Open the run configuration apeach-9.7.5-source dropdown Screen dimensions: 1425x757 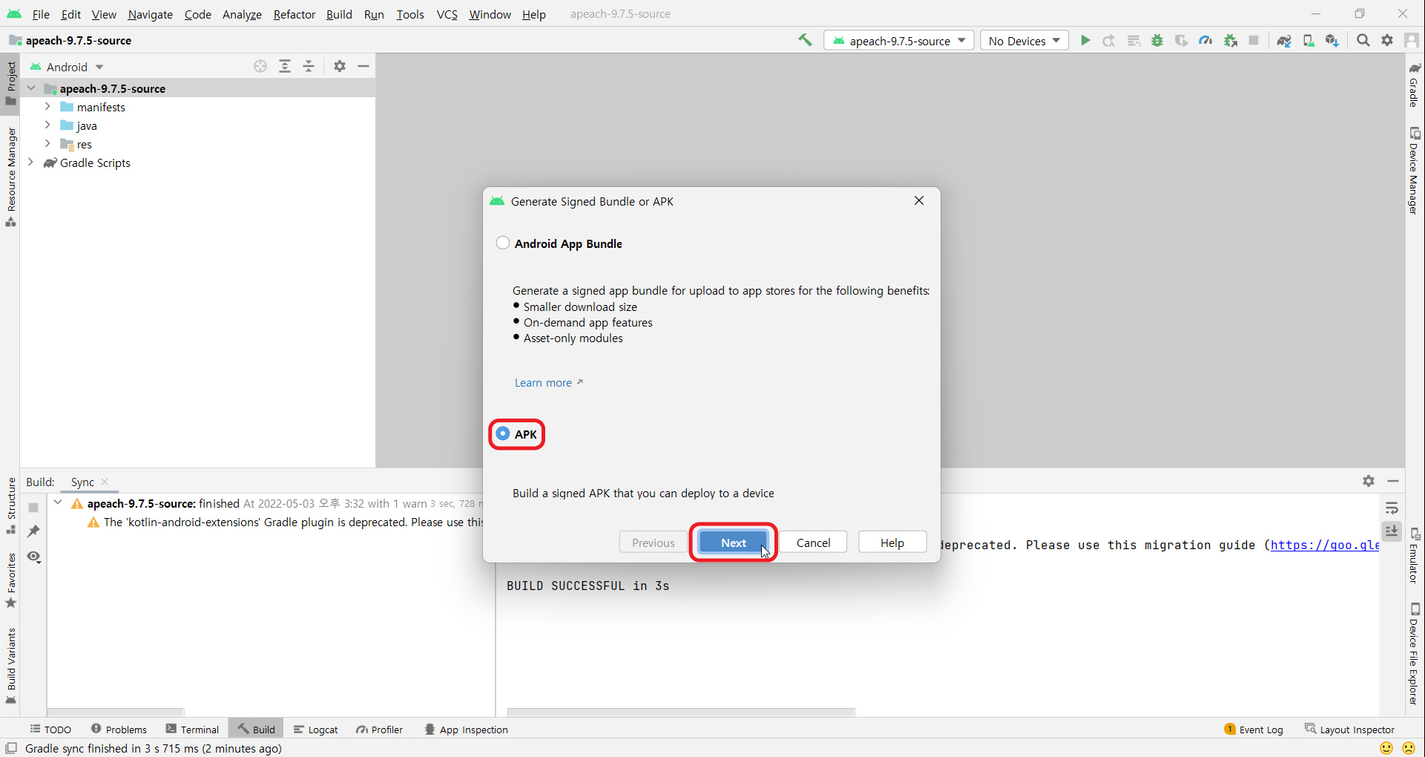pos(898,40)
